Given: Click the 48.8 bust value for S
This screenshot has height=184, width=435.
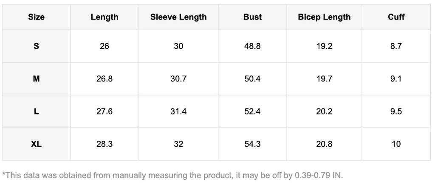Looking at the screenshot, I should click(x=252, y=46).
